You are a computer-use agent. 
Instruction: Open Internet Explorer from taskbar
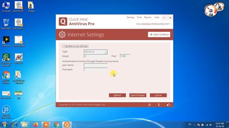click(x=15, y=125)
